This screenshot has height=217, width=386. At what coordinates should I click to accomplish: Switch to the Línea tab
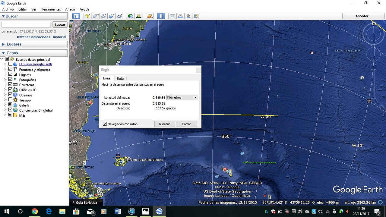tap(107, 78)
